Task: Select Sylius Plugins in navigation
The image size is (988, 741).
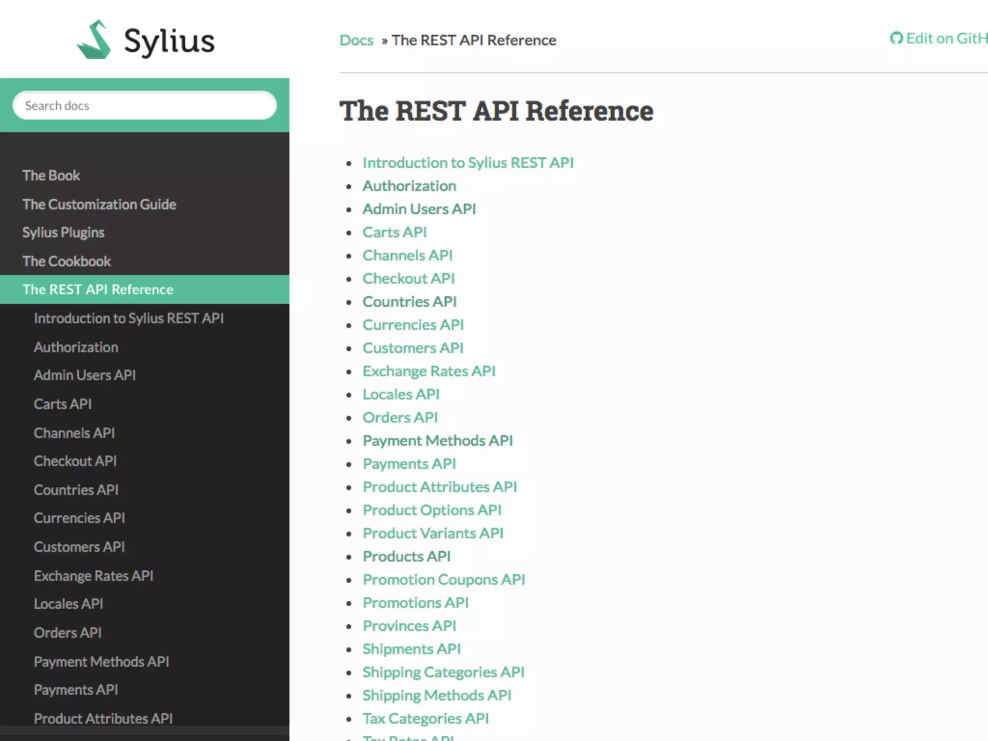Action: click(63, 233)
